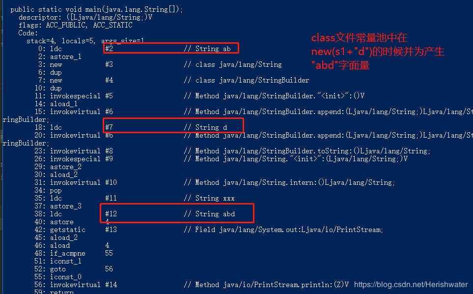The image size is (473, 294).
Task: Click the String.intern invokevirtual #10 line
Action: [x=215, y=182]
